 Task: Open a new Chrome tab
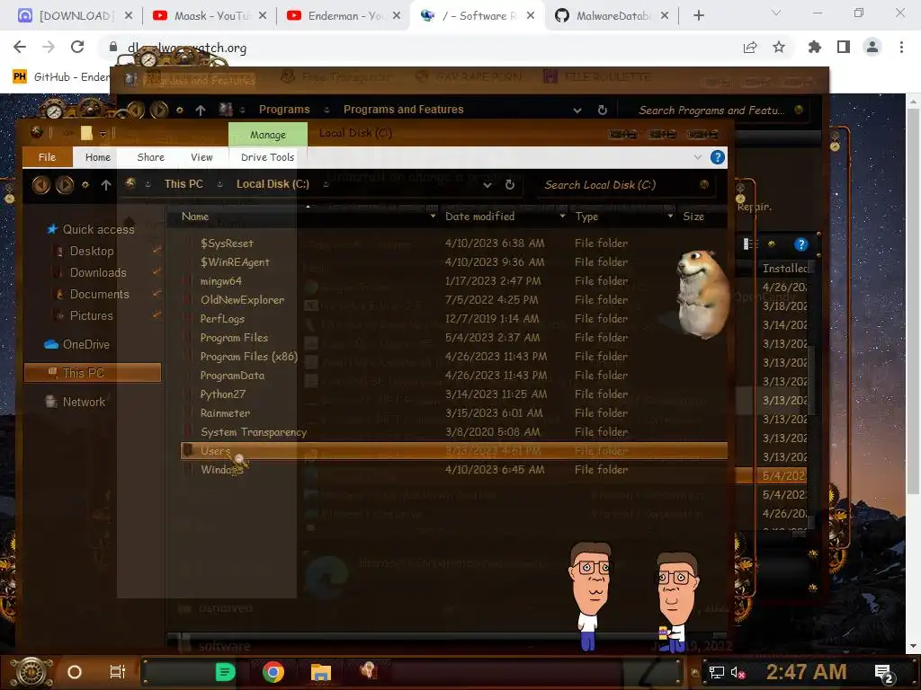click(698, 16)
